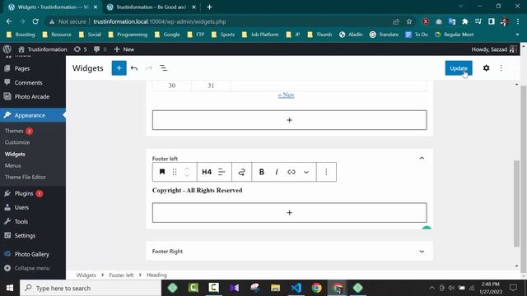Open the Appearance menu
The width and height of the screenshot is (527, 296).
[x=33, y=115]
